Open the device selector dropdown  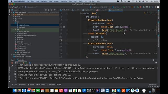tap(99, 7)
